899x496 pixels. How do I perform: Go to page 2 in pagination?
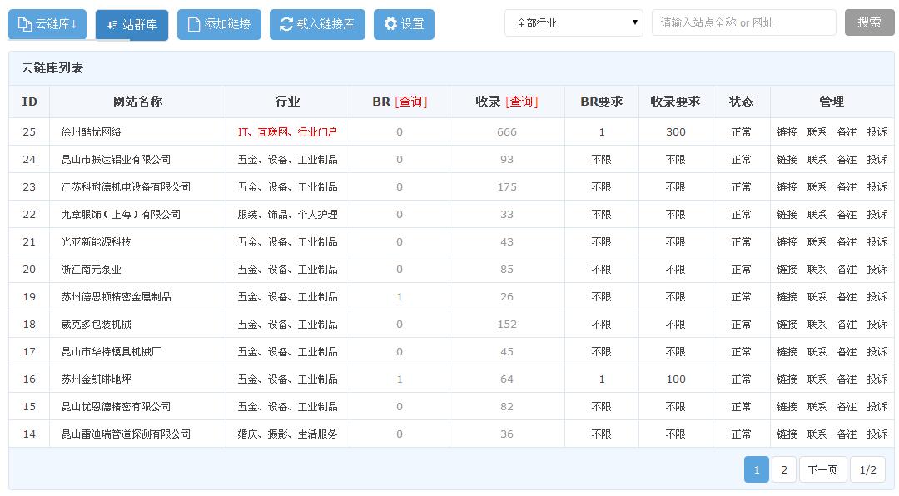point(783,470)
